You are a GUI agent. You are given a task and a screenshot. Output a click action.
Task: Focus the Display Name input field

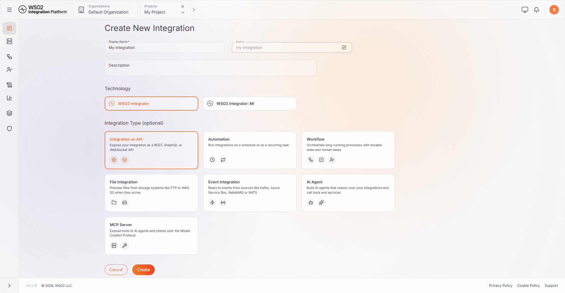pyautogui.click(x=165, y=47)
